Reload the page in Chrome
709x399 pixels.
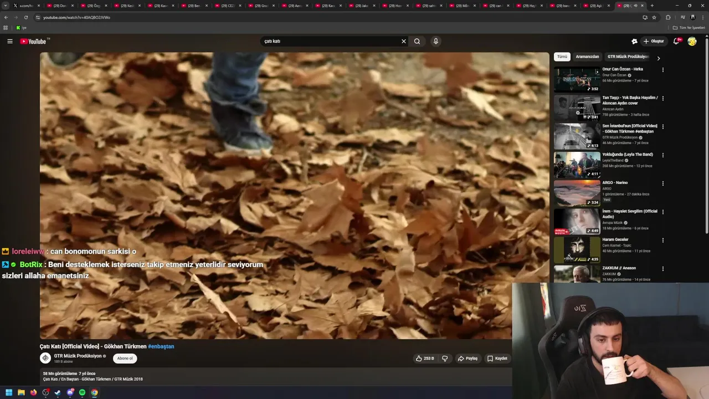25,17
